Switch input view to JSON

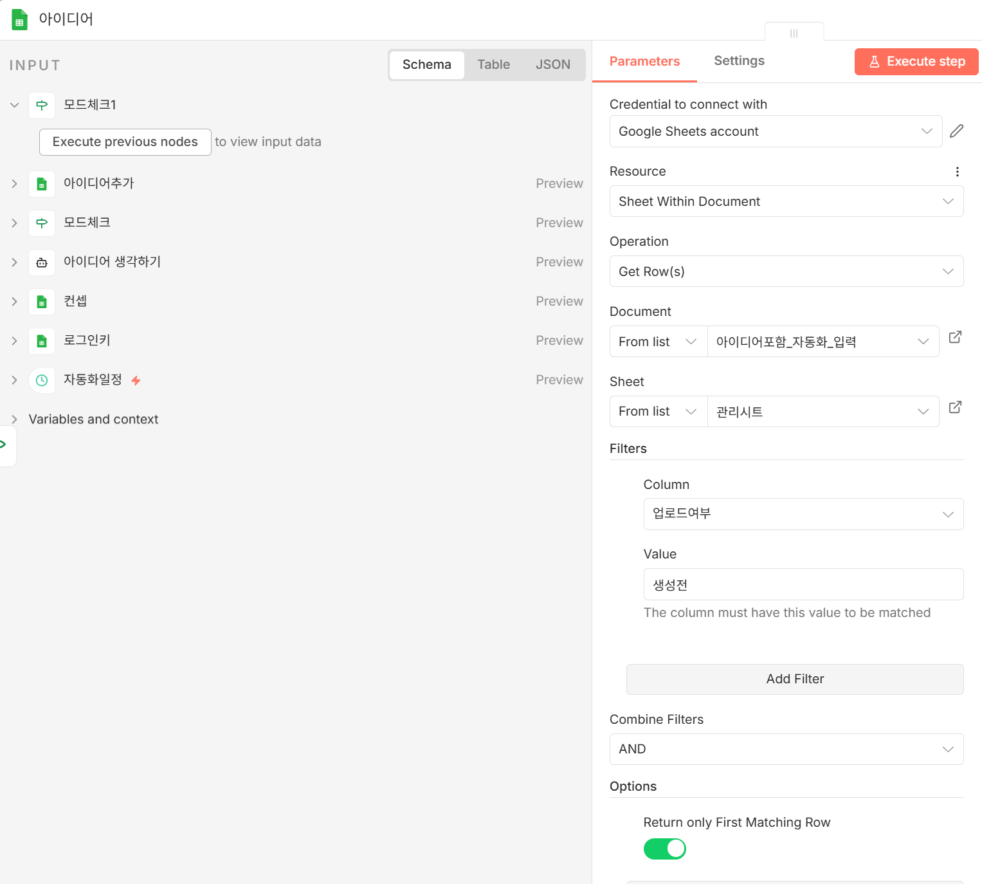pos(553,65)
